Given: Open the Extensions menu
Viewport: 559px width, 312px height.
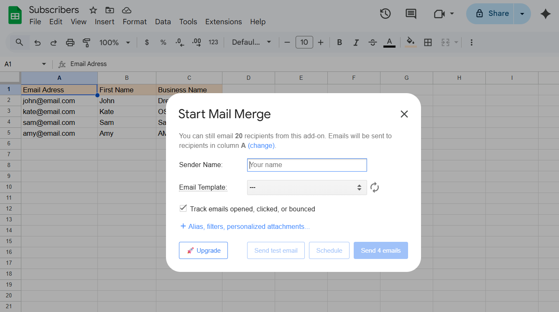Looking at the screenshot, I should pyautogui.click(x=223, y=22).
